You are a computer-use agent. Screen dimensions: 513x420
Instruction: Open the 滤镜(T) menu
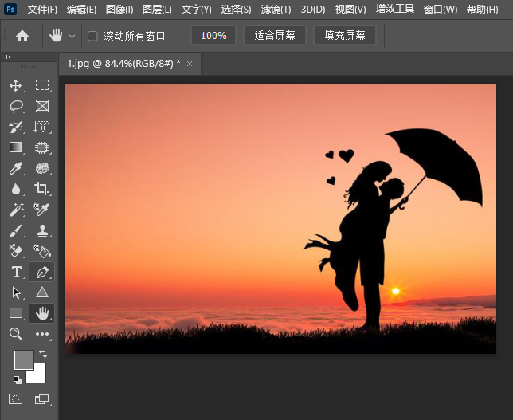pos(276,10)
